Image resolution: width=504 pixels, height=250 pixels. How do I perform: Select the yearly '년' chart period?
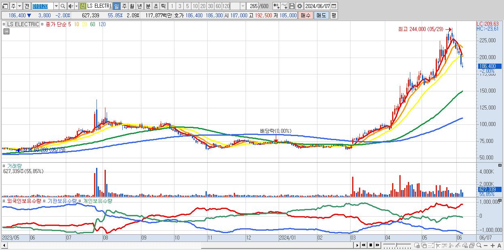click(139, 6)
